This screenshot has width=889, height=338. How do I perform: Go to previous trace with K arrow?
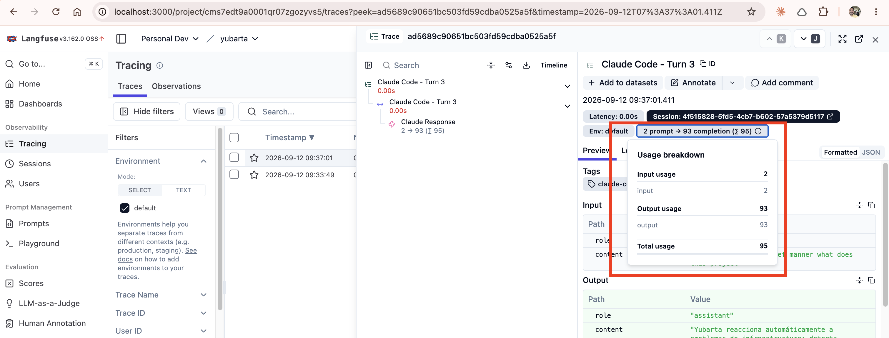pyautogui.click(x=775, y=39)
